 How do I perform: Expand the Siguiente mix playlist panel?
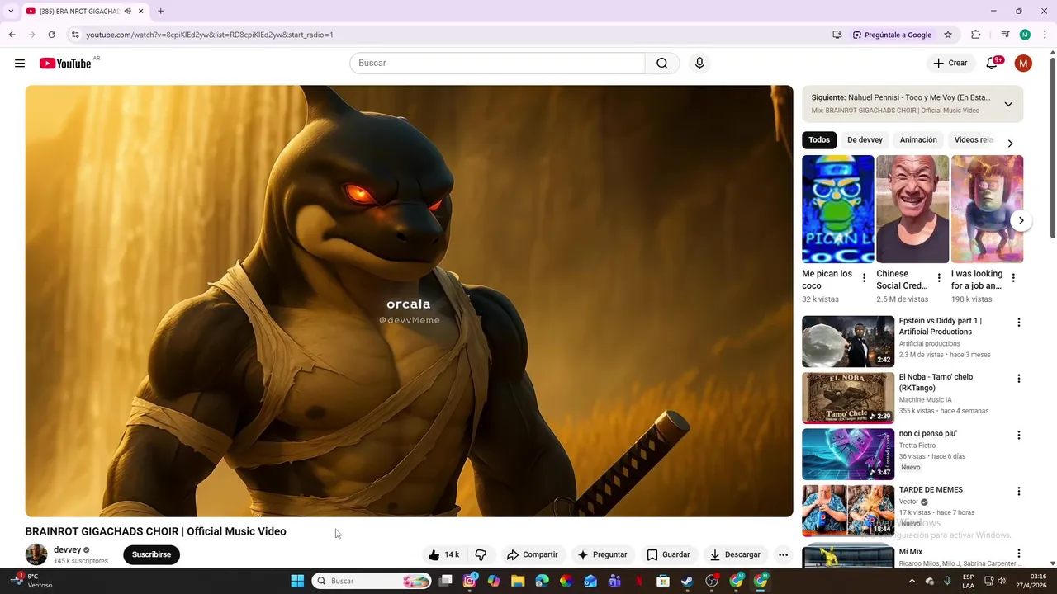[x=1008, y=104]
